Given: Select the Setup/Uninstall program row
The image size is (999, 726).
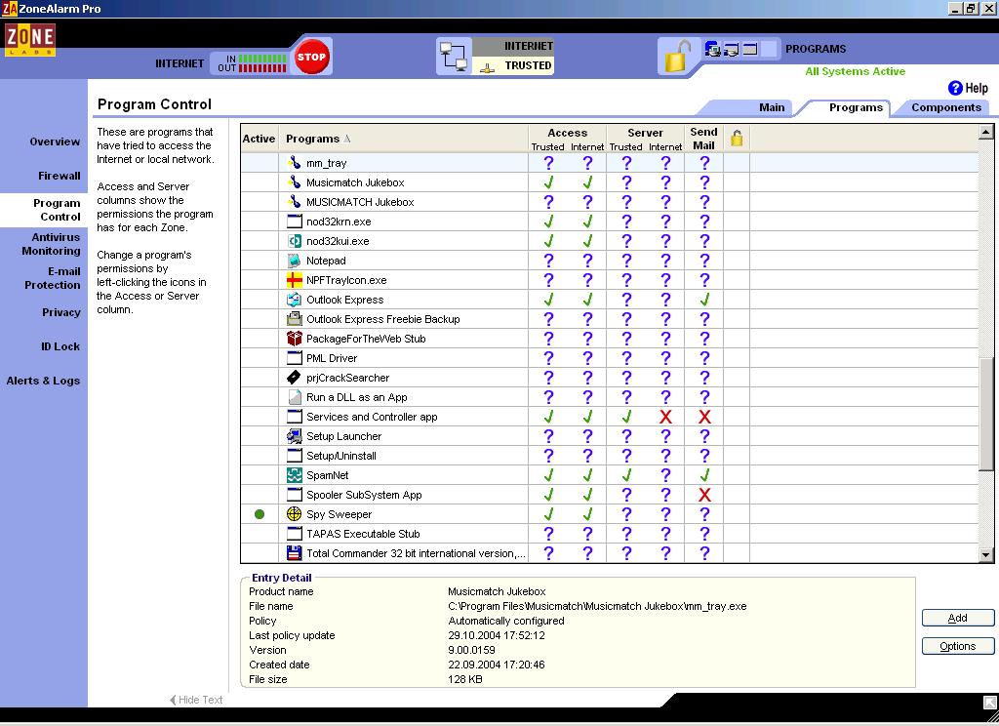Looking at the screenshot, I should [609, 456].
